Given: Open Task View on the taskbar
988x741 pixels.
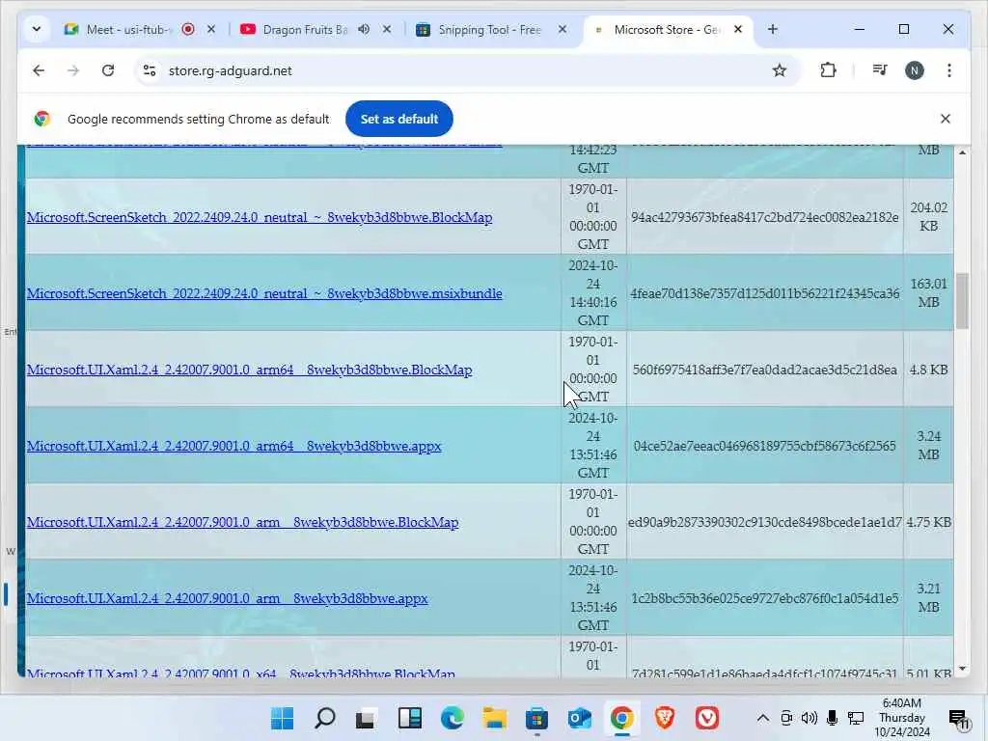Looking at the screenshot, I should point(367,718).
